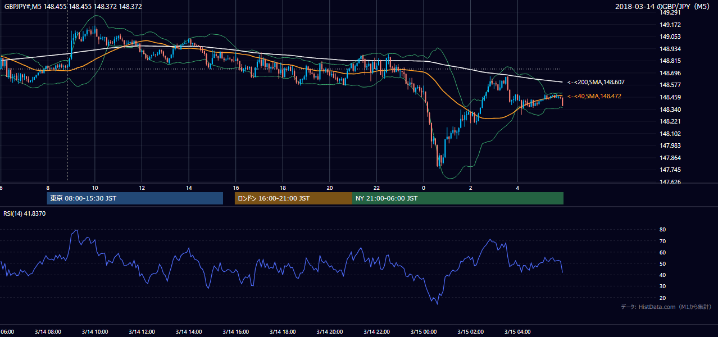This screenshot has height=337, width=718.
Task: Click the RSI(14) 41.8370 indicator label
Action: point(25,213)
